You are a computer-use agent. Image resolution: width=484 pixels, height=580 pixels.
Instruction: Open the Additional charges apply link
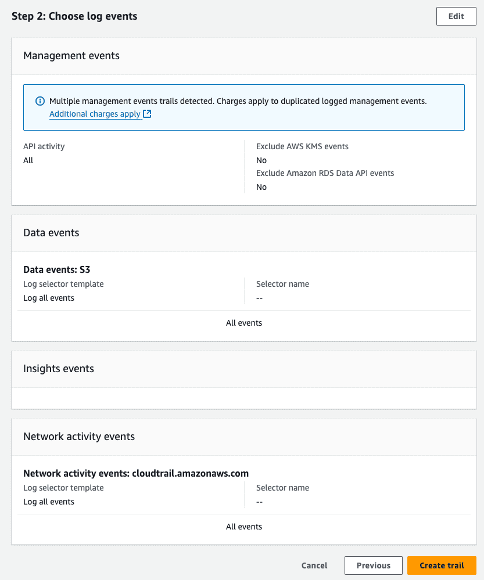[x=95, y=114]
